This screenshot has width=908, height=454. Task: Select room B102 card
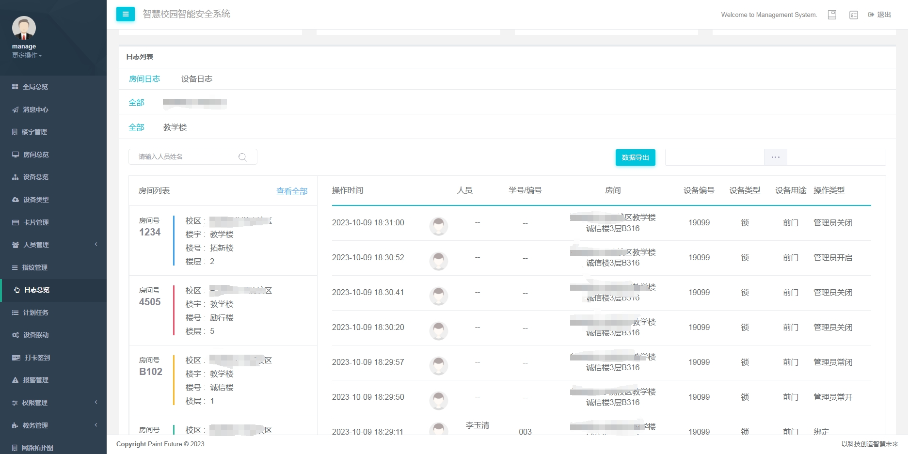[x=223, y=380]
